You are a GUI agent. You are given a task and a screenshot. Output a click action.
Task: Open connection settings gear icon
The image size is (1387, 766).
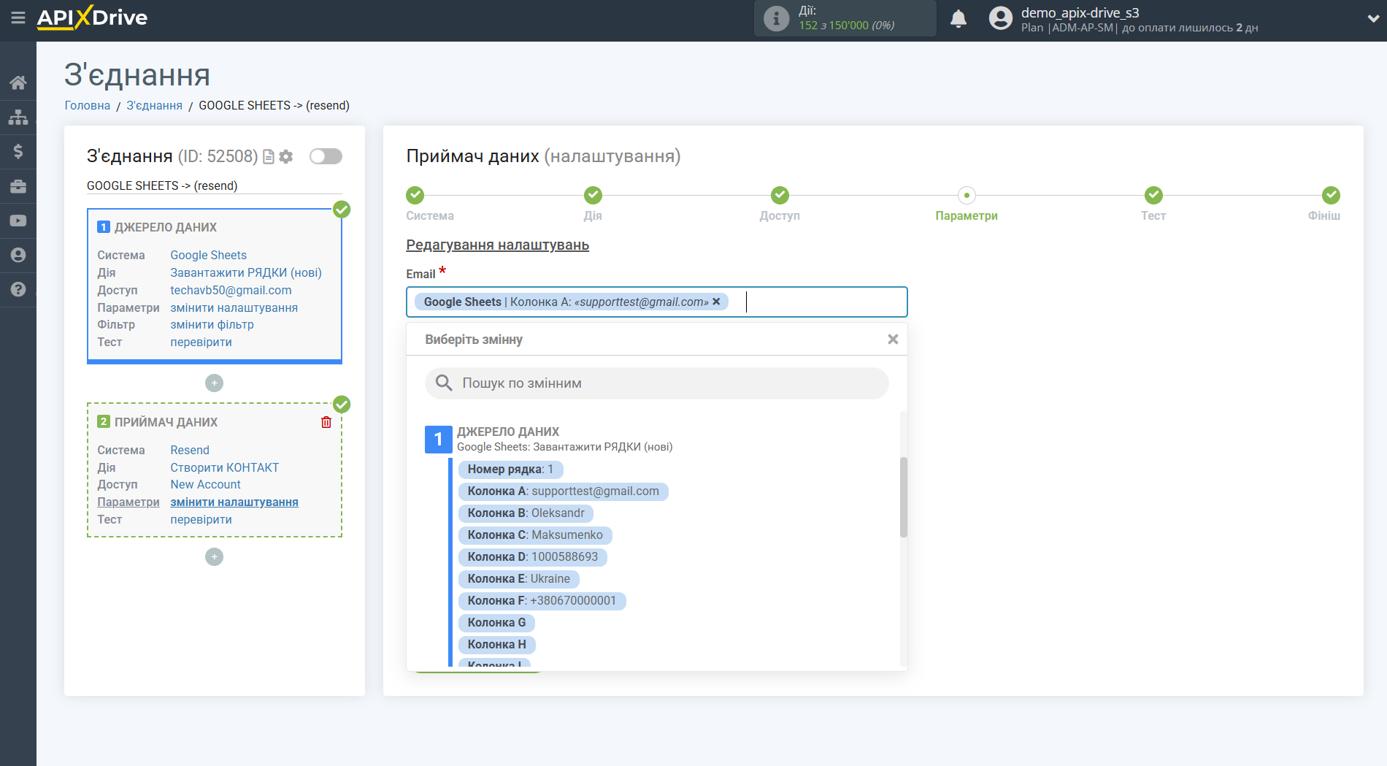coord(286,156)
